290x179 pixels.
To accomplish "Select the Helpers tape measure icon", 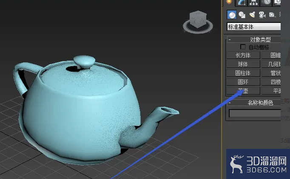I will tap(272, 15).
